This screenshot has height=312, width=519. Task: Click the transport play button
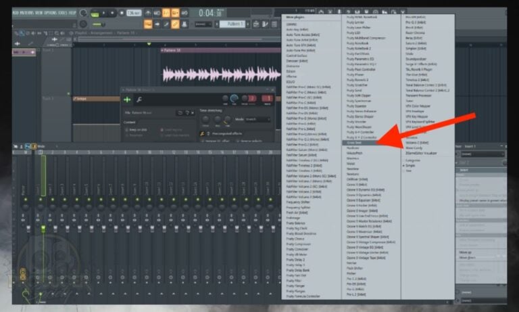click(x=104, y=13)
